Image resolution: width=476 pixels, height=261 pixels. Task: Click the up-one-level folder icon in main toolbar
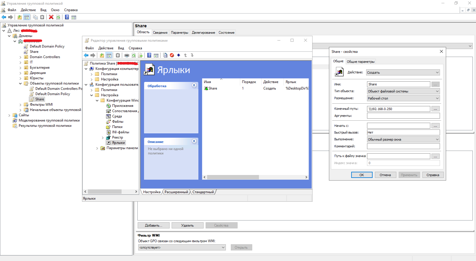coord(19,17)
